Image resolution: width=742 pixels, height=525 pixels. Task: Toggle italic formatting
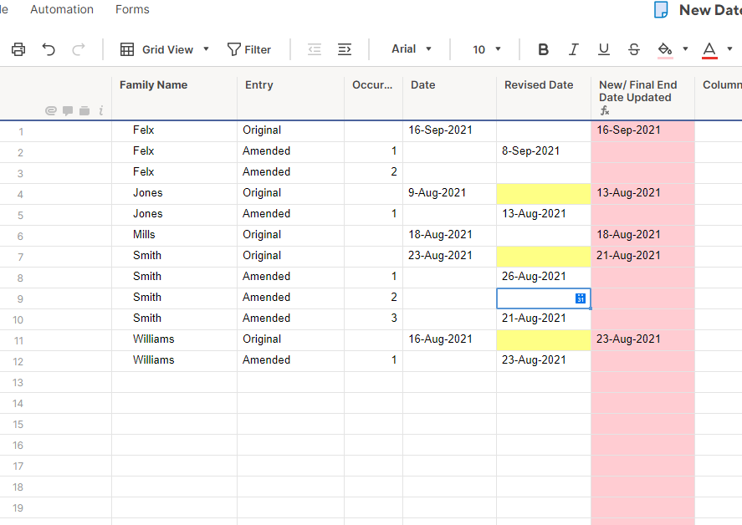tap(573, 49)
